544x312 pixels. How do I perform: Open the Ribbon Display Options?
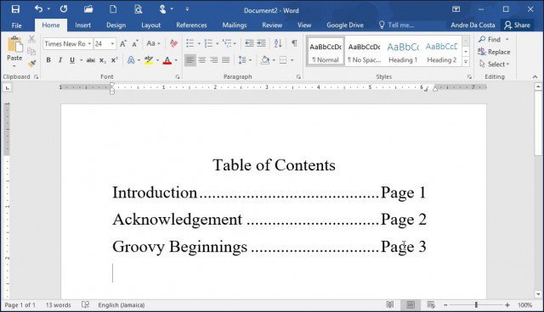[x=456, y=9]
